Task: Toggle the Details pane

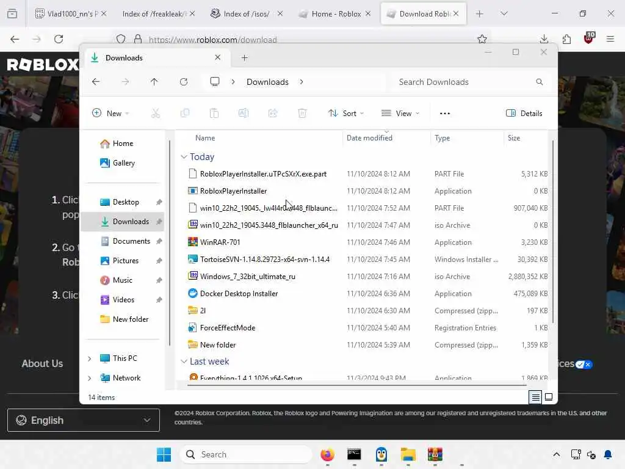Action: (524, 113)
